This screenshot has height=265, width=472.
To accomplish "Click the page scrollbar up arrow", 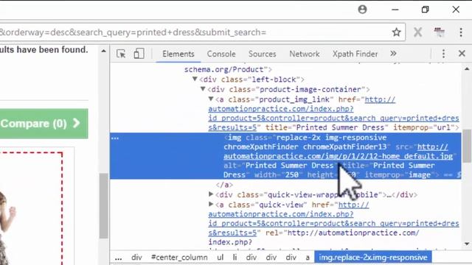I will click(x=103, y=51).
